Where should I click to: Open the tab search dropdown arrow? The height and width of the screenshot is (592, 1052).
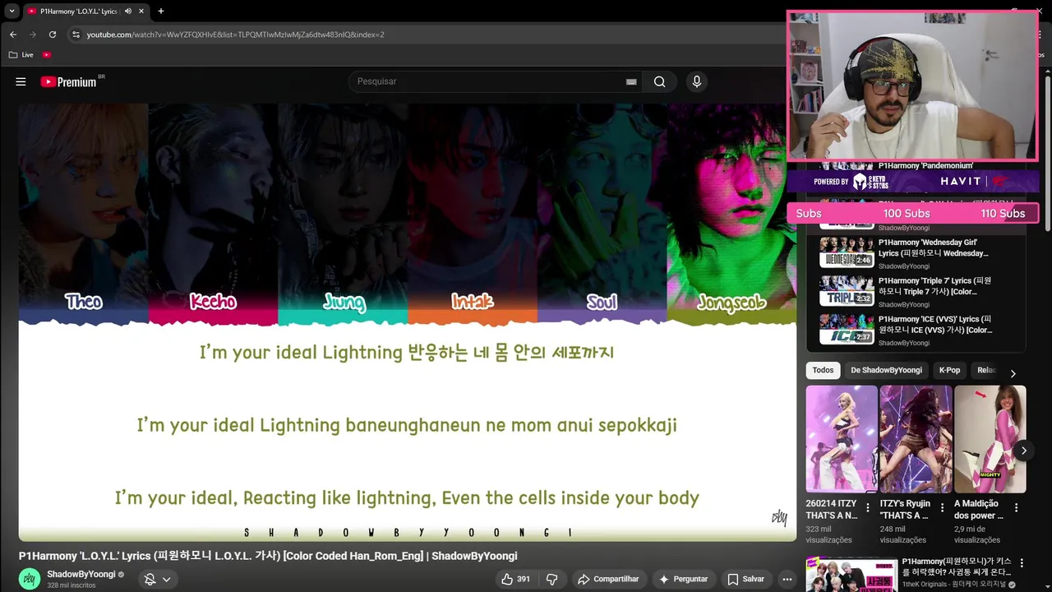[x=12, y=12]
